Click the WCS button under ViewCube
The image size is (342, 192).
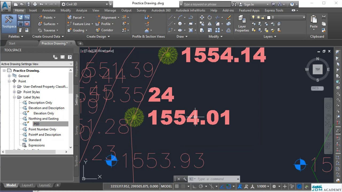[317, 88]
